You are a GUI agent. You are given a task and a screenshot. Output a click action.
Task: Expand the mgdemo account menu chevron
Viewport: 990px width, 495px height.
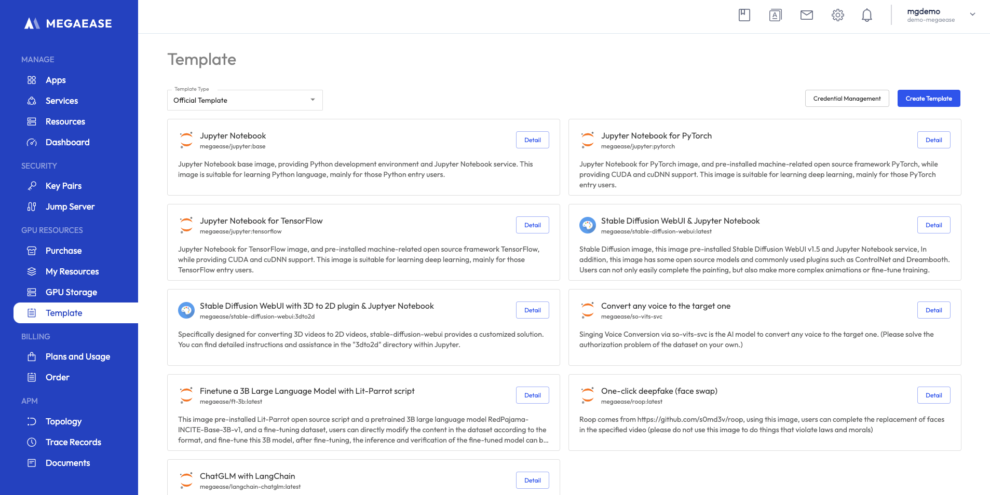(972, 15)
